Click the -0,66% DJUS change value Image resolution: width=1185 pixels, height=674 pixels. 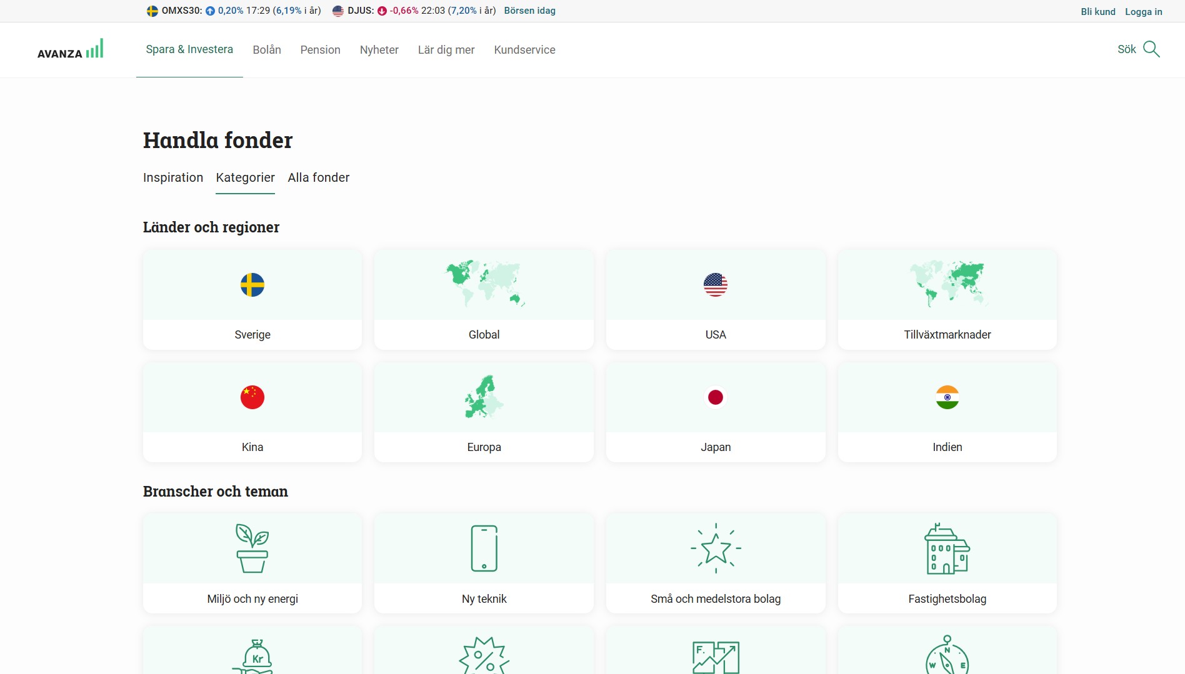pyautogui.click(x=404, y=11)
